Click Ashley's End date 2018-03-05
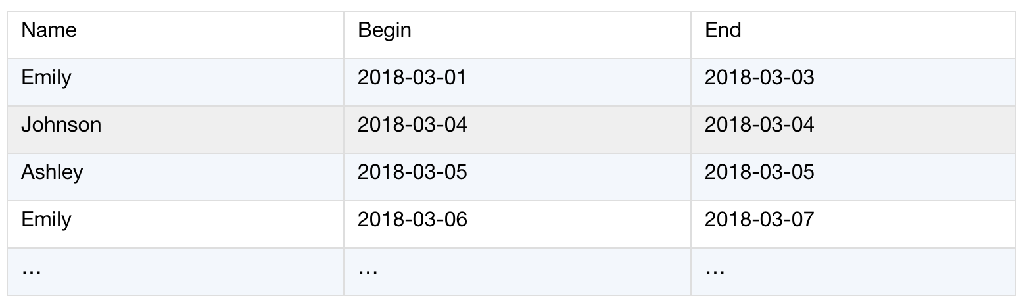 759,172
